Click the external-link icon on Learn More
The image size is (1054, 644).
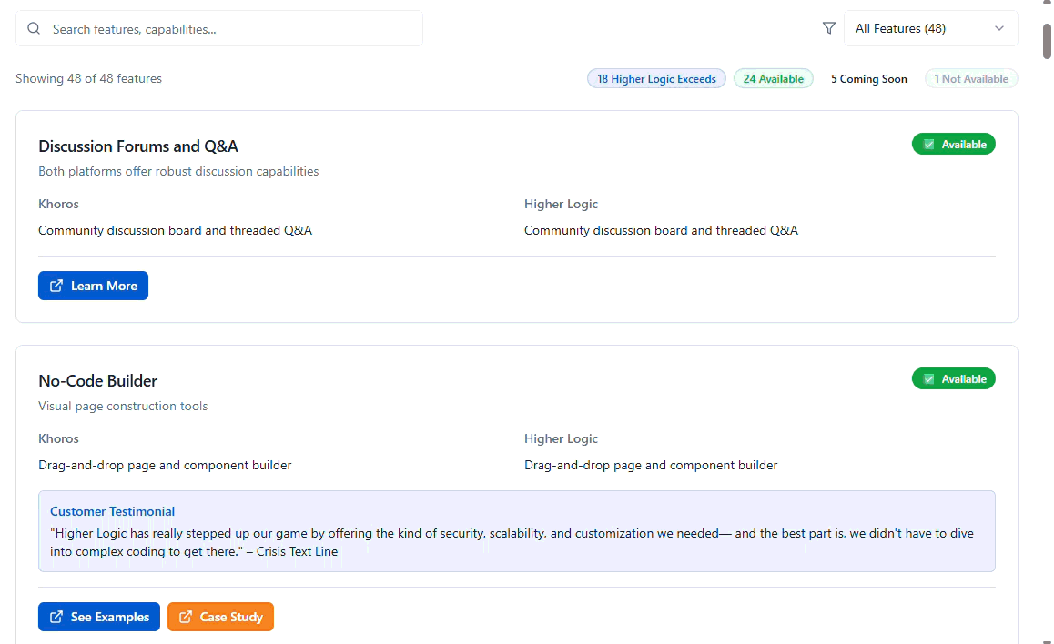(56, 286)
